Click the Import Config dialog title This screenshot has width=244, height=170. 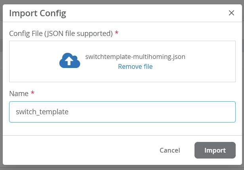[37, 13]
